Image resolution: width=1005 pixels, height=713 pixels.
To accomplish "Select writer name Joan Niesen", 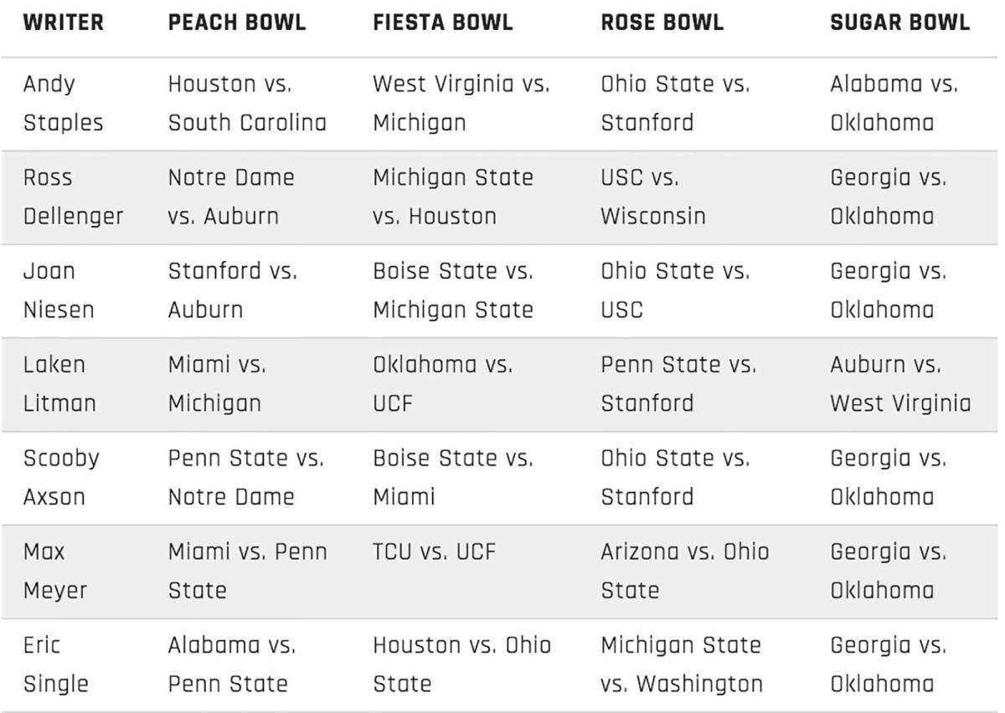I will tap(58, 290).
